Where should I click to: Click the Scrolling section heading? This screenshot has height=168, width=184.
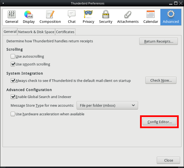14,50
